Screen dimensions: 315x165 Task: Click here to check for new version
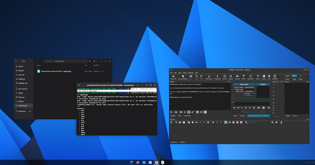point(259,115)
